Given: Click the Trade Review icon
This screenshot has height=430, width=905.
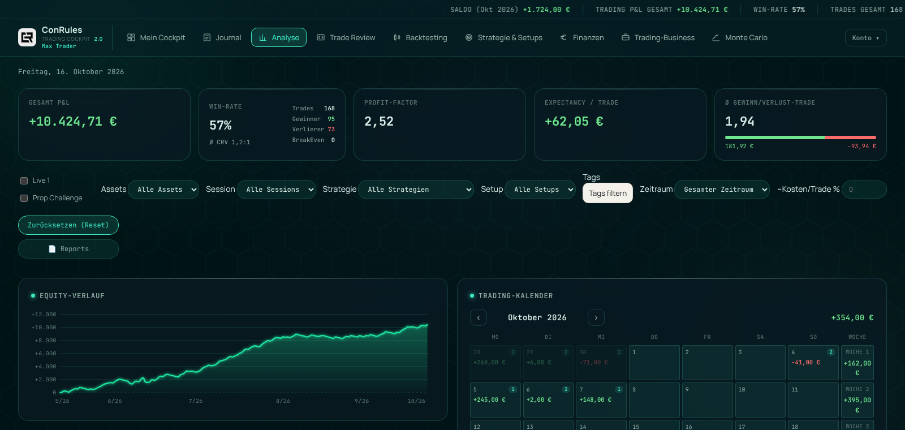Looking at the screenshot, I should [x=321, y=37].
